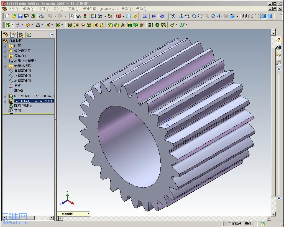Activate the Pan view tool
284x227 pixels.
pos(219,16)
